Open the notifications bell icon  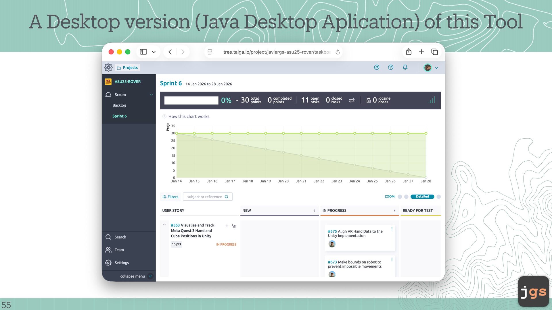coord(405,67)
